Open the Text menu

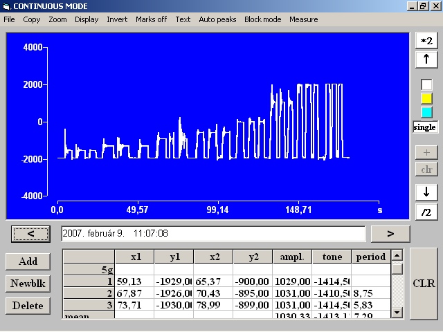(183, 19)
